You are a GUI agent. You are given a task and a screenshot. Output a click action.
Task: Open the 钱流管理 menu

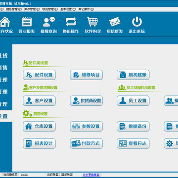pos(50,9)
